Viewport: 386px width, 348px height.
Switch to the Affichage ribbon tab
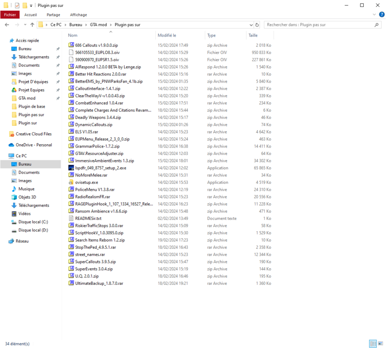coord(78,14)
